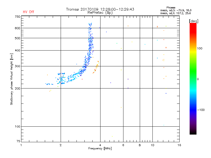Click the x-axis tick label '6'
This screenshot has width=211, height=158.
point(123,145)
